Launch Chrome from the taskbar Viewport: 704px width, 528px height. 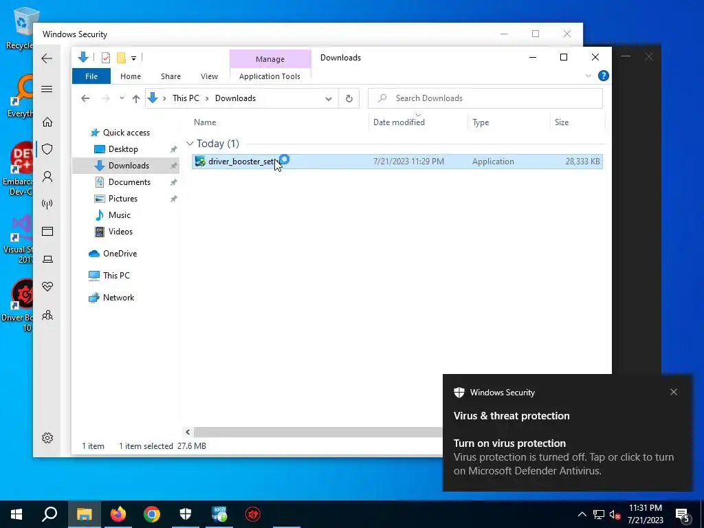pyautogui.click(x=152, y=514)
